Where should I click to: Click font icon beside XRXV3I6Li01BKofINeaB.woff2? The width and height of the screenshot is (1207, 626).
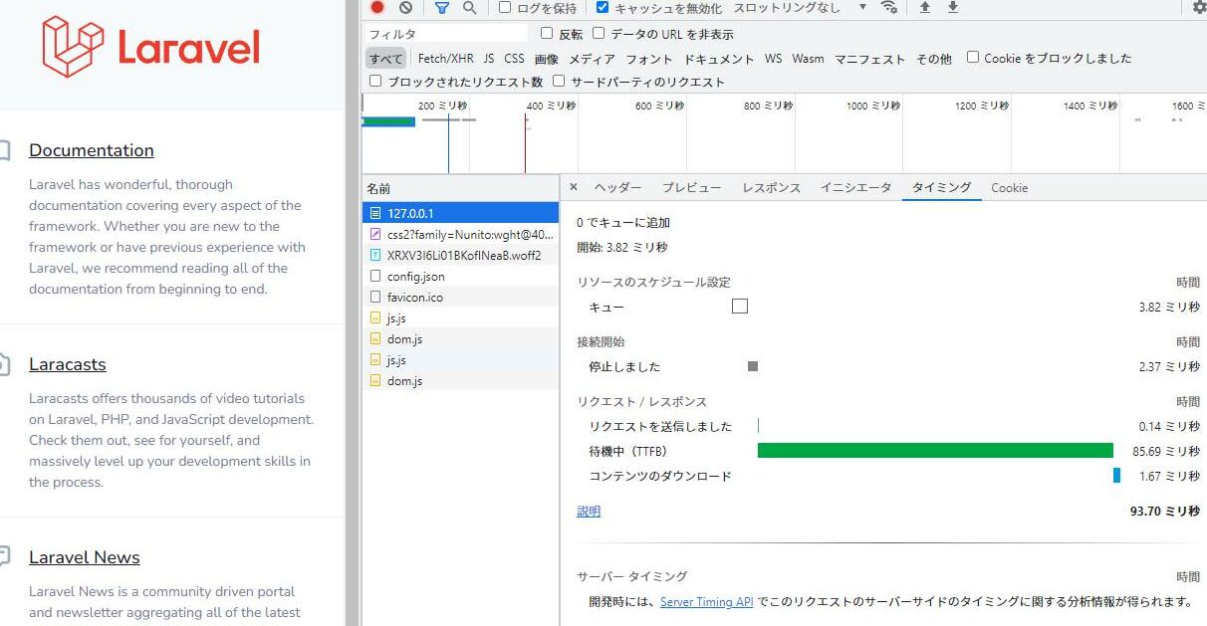pos(375,255)
